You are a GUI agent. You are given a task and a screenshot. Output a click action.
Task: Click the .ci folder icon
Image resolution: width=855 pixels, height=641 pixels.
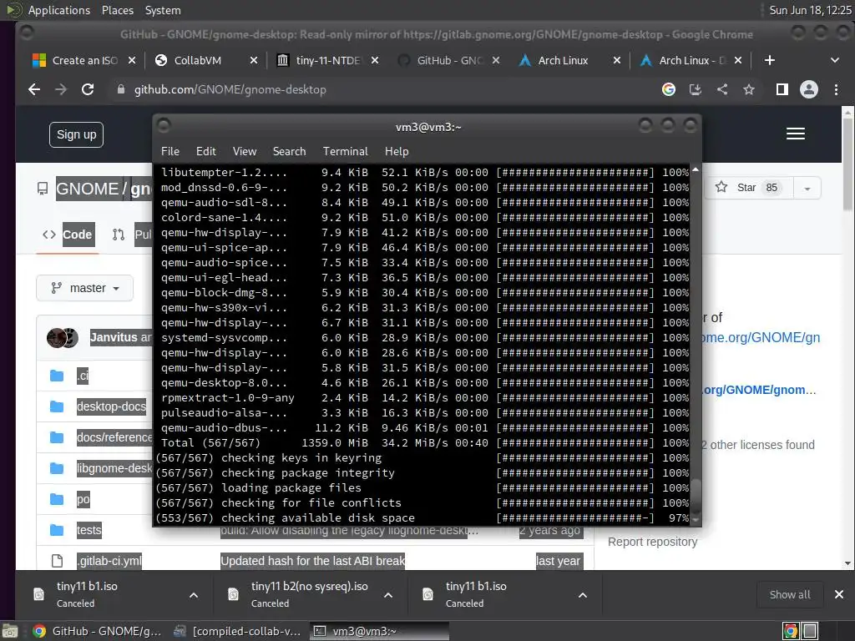(x=57, y=376)
